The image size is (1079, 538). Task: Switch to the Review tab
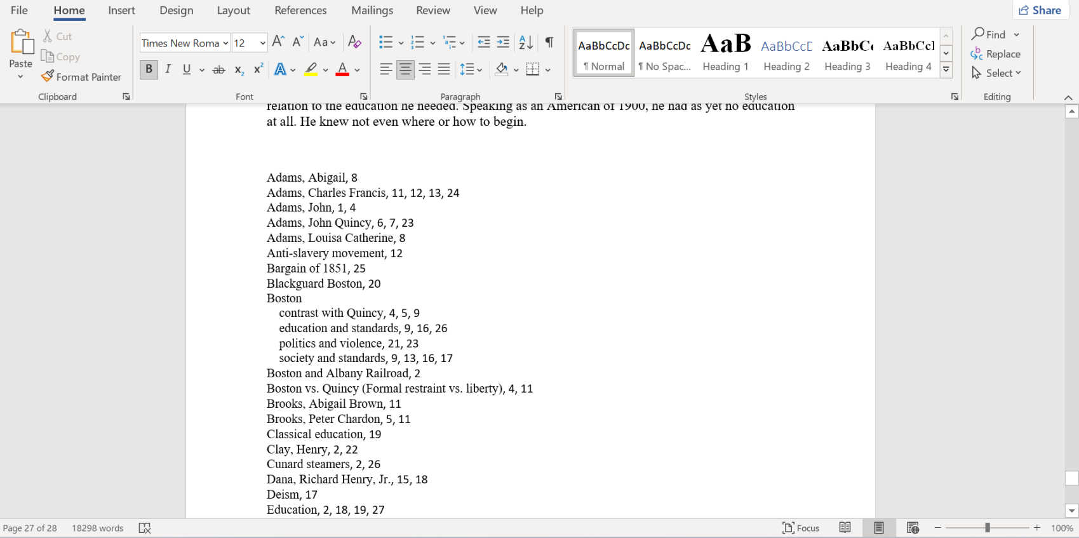click(x=433, y=10)
